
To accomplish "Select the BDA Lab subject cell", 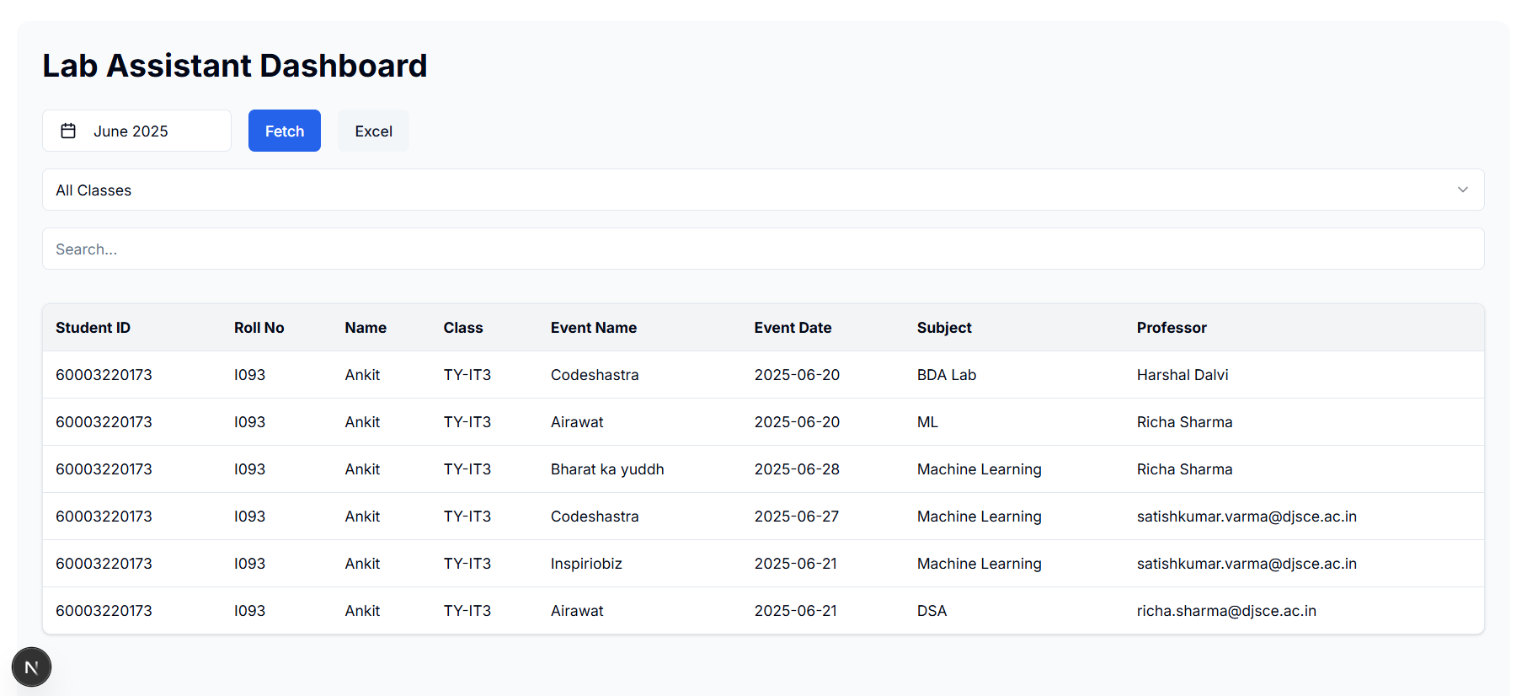I will [946, 375].
